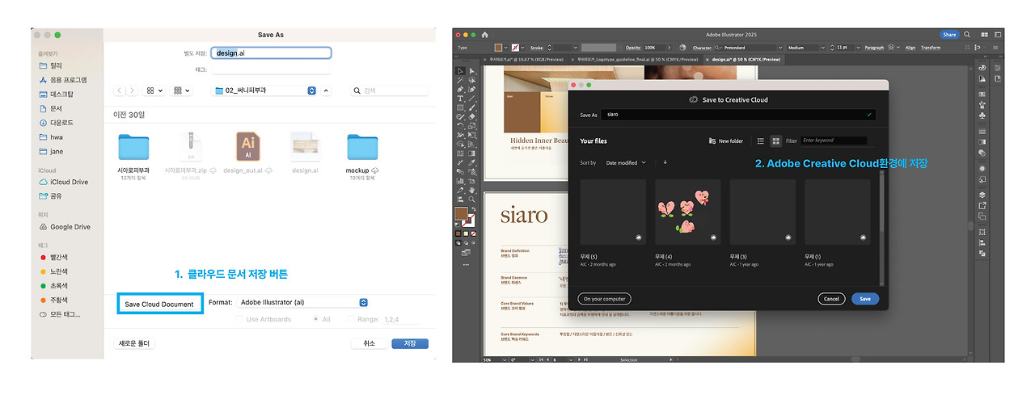This screenshot has height=395, width=1035.
Task: Select the 무제 (4) cloud file thumbnail
Action: coord(687,212)
